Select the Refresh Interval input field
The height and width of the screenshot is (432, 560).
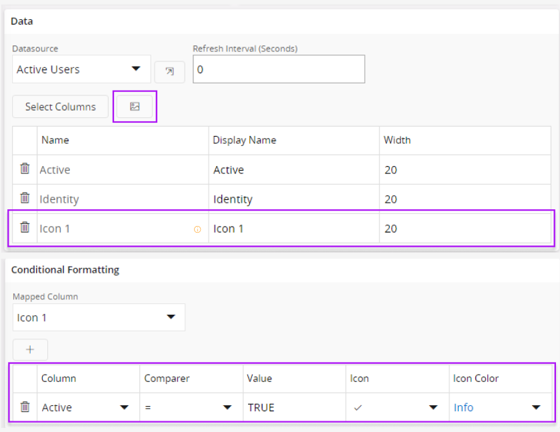click(279, 69)
